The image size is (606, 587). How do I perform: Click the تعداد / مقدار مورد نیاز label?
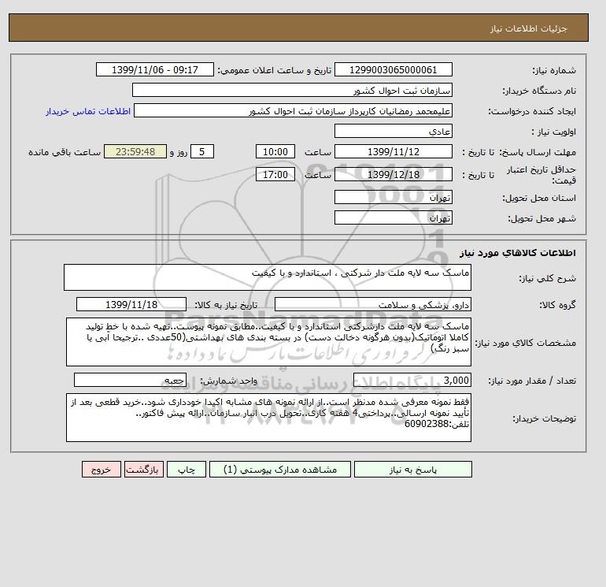(532, 381)
